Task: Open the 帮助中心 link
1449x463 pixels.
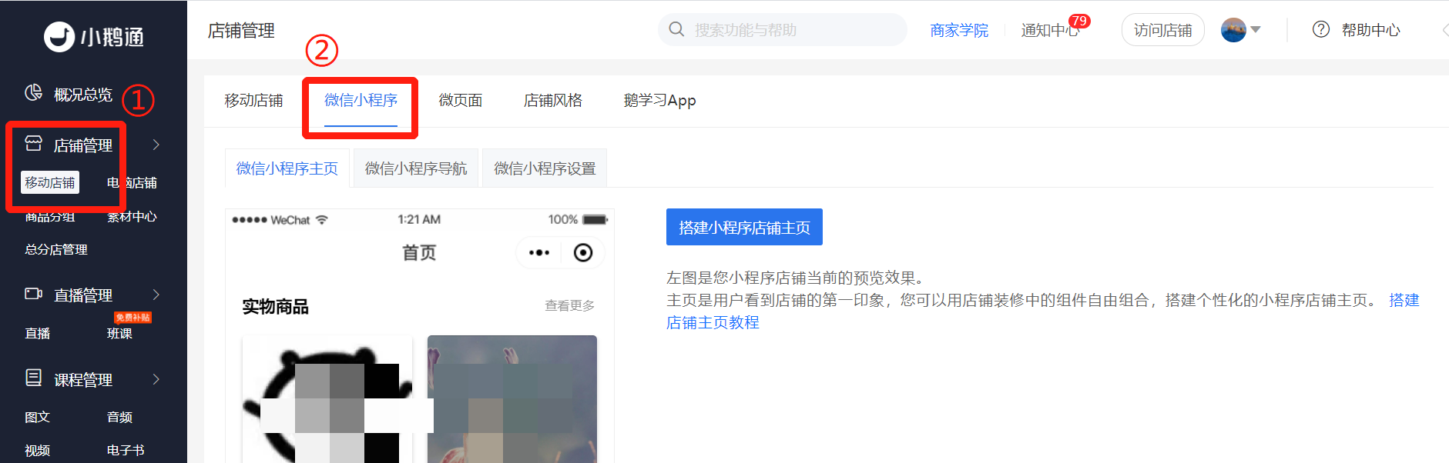Action: 1370,30
